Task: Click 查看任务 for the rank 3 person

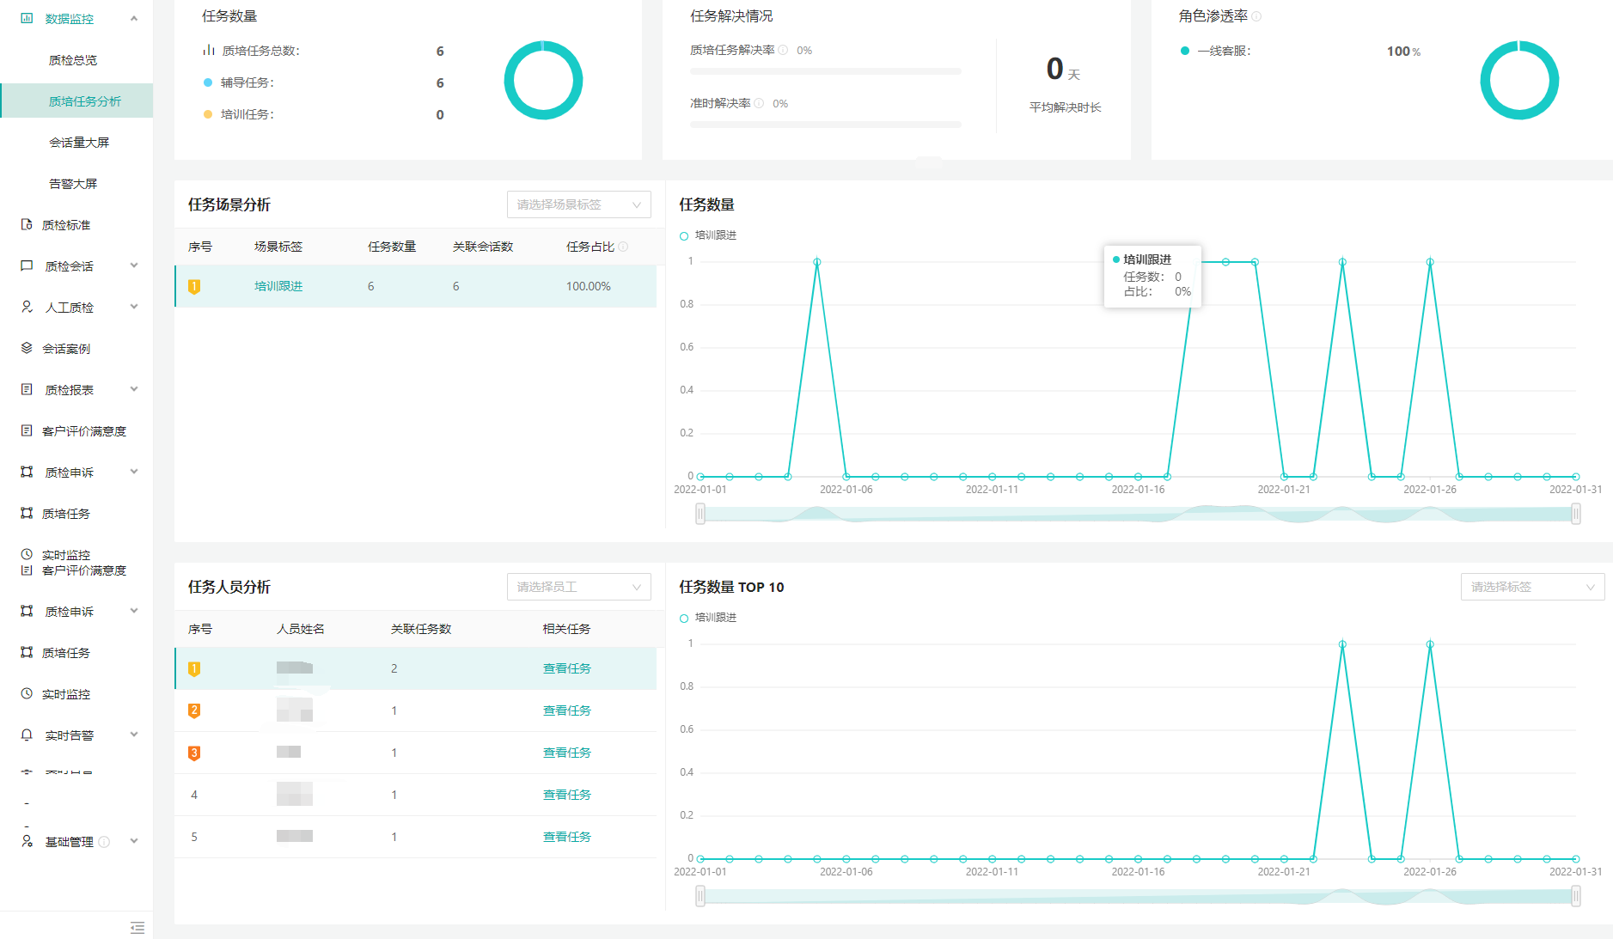Action: click(x=567, y=753)
